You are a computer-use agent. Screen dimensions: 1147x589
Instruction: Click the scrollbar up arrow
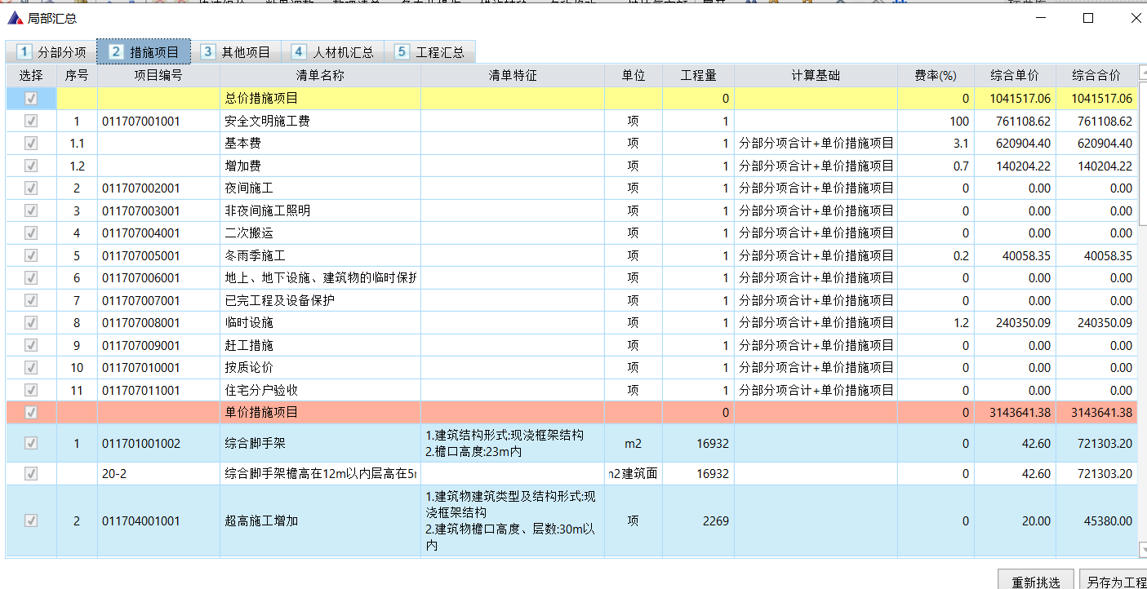1142,74
